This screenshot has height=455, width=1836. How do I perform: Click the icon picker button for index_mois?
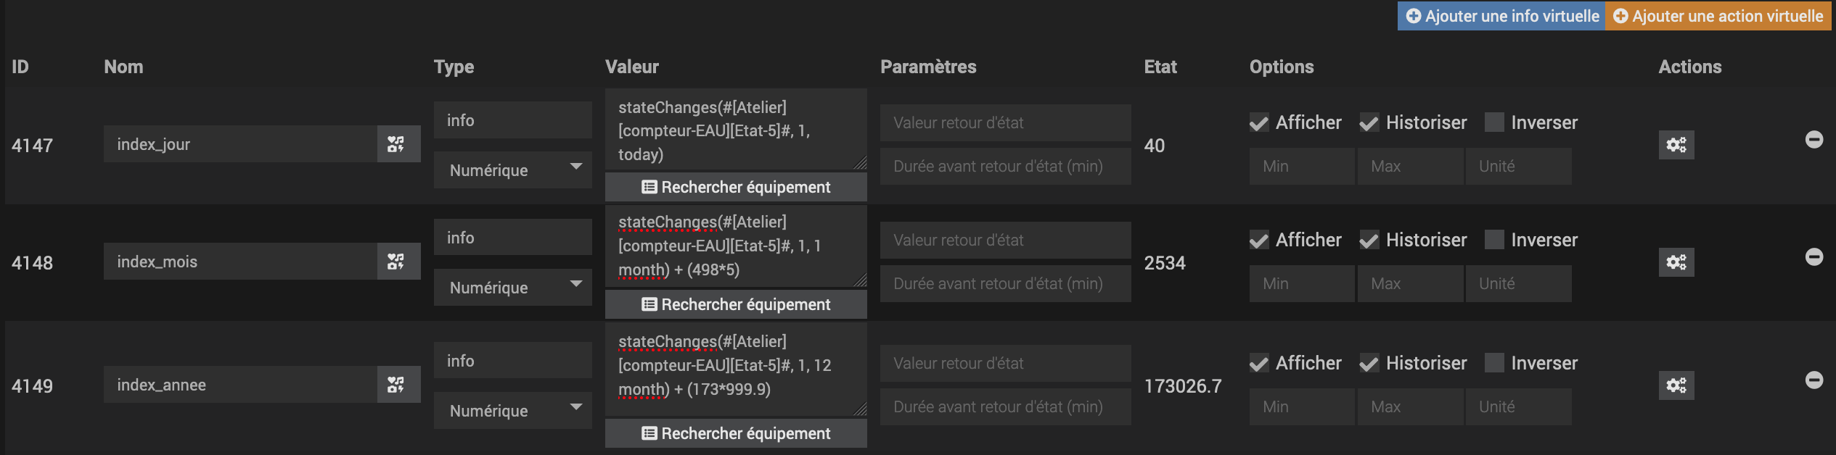[x=398, y=262]
